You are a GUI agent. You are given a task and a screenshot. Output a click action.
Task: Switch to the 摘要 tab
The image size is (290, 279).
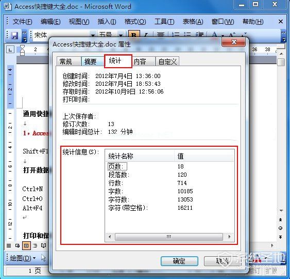[x=93, y=61]
